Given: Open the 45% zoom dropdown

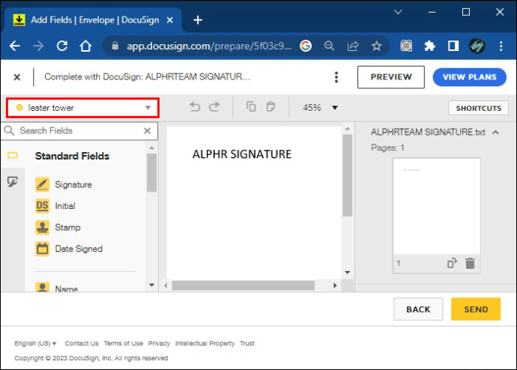Looking at the screenshot, I should click(x=320, y=108).
